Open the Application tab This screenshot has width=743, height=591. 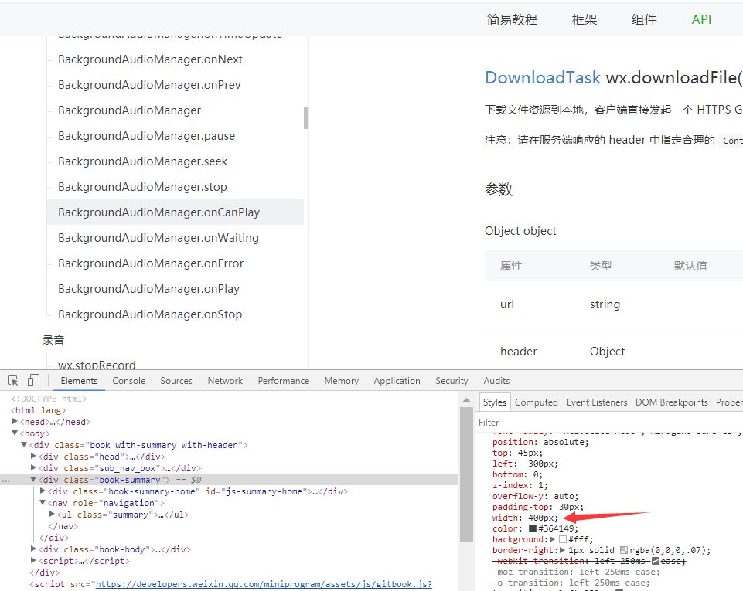[x=397, y=381]
